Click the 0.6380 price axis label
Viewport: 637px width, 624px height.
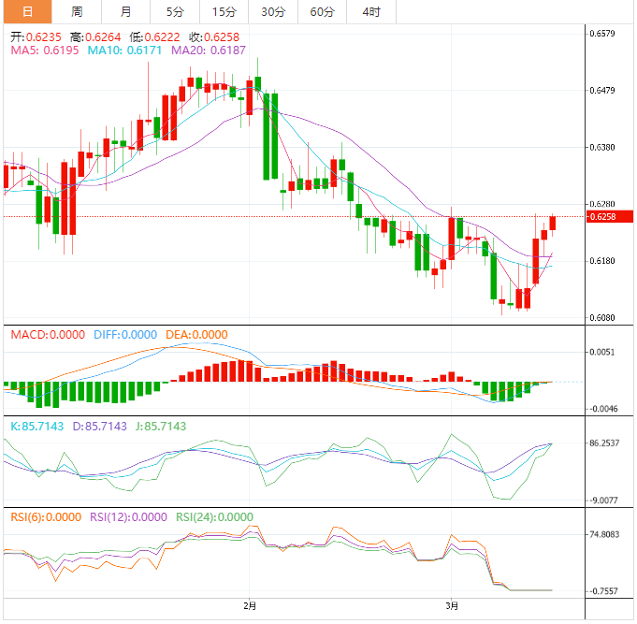[602, 147]
